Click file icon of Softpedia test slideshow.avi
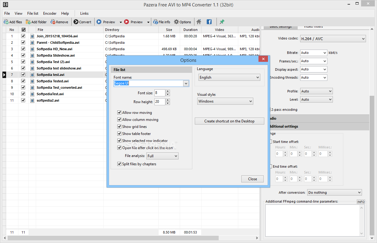The width and height of the screenshot is (377, 243). (x=32, y=68)
